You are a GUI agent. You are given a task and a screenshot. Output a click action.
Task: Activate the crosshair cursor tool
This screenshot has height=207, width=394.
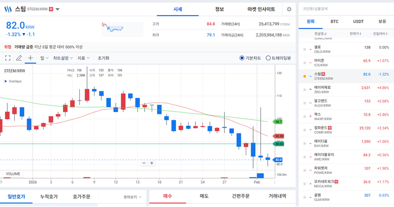(x=31, y=58)
